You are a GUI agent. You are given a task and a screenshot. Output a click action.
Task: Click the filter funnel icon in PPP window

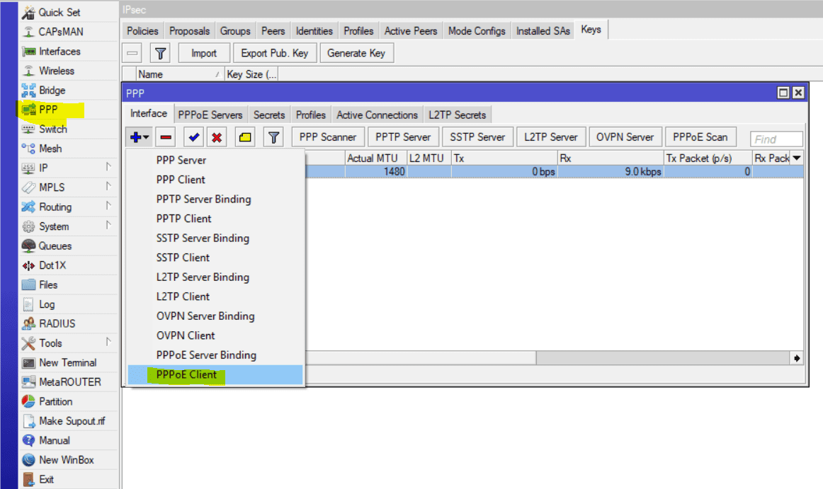273,137
